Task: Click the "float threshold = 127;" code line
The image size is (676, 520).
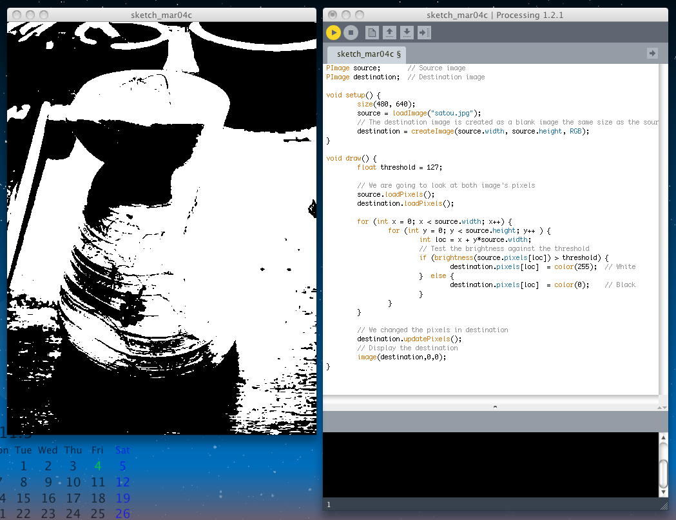Action: (400, 167)
